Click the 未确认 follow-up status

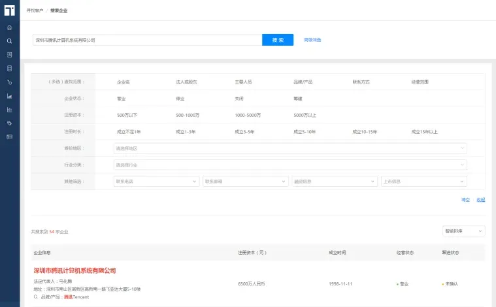(452, 284)
